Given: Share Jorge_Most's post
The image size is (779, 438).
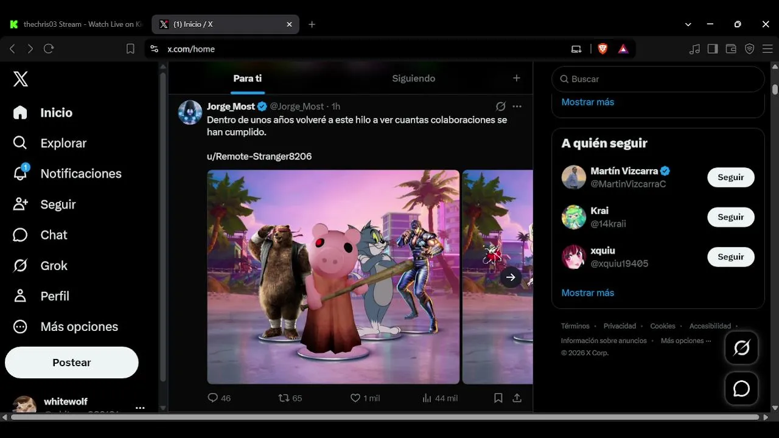Looking at the screenshot, I should [x=517, y=398].
